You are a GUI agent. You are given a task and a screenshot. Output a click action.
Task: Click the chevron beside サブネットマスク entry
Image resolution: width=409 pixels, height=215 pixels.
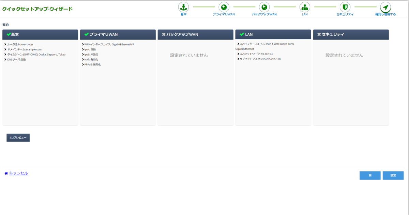(x=238, y=59)
